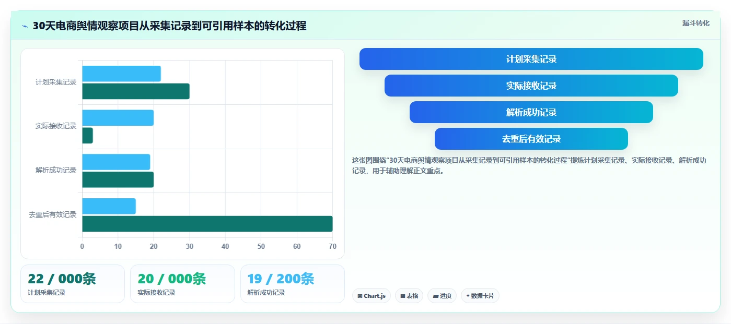
Task: Click the lightning icon beside the title
Action: (25, 26)
